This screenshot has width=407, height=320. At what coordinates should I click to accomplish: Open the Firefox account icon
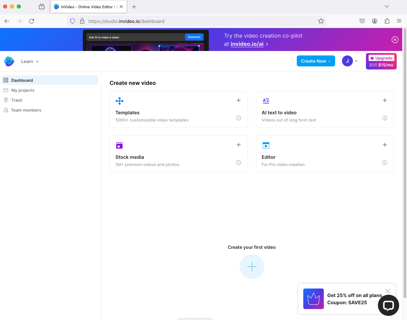[x=374, y=21]
